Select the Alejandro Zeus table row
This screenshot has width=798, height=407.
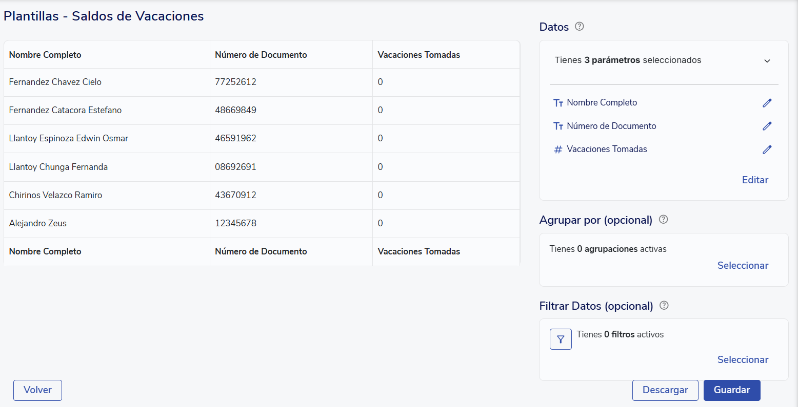(38, 223)
